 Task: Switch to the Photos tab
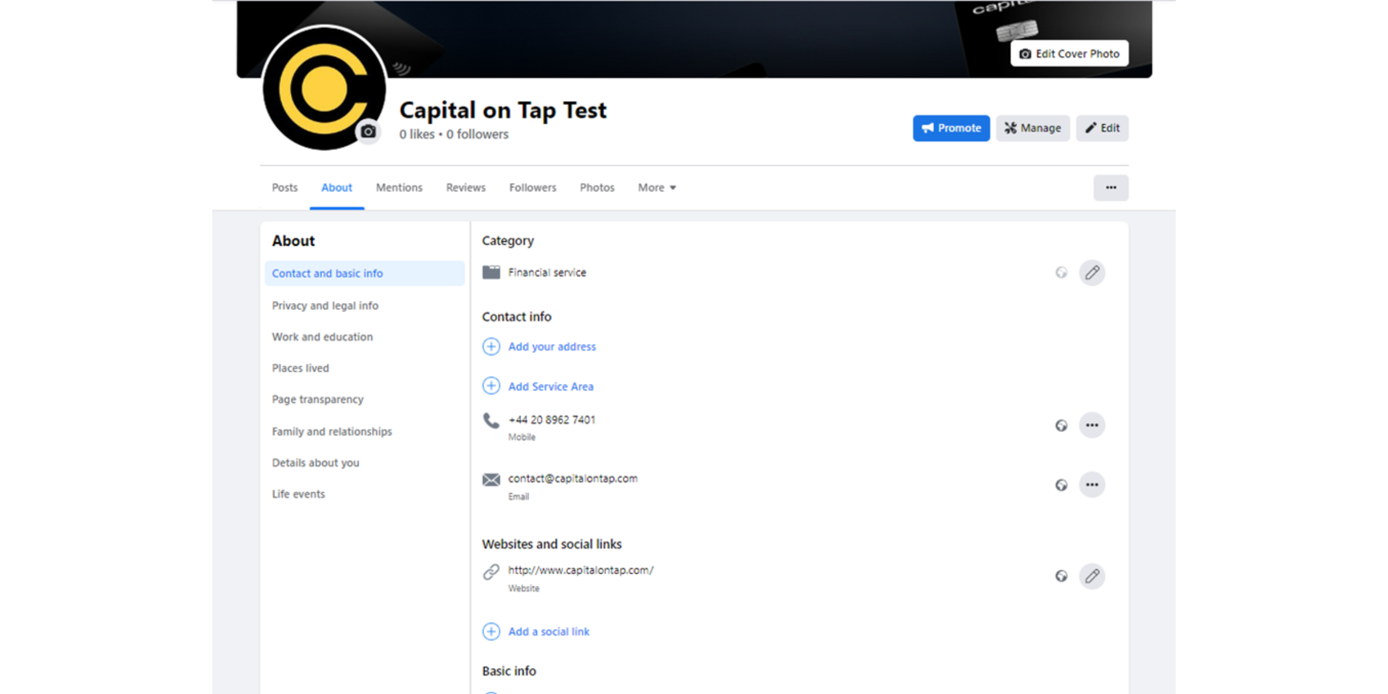(x=597, y=187)
